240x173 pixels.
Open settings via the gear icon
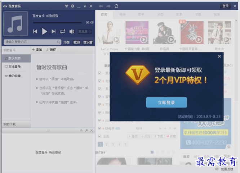pos(72,6)
